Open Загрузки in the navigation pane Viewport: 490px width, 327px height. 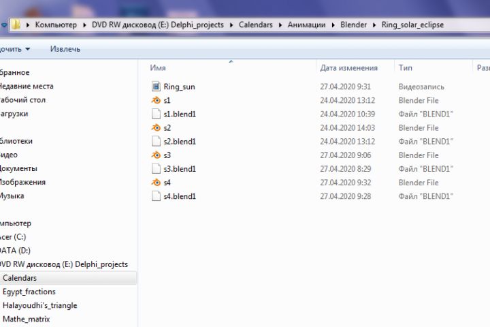14,114
